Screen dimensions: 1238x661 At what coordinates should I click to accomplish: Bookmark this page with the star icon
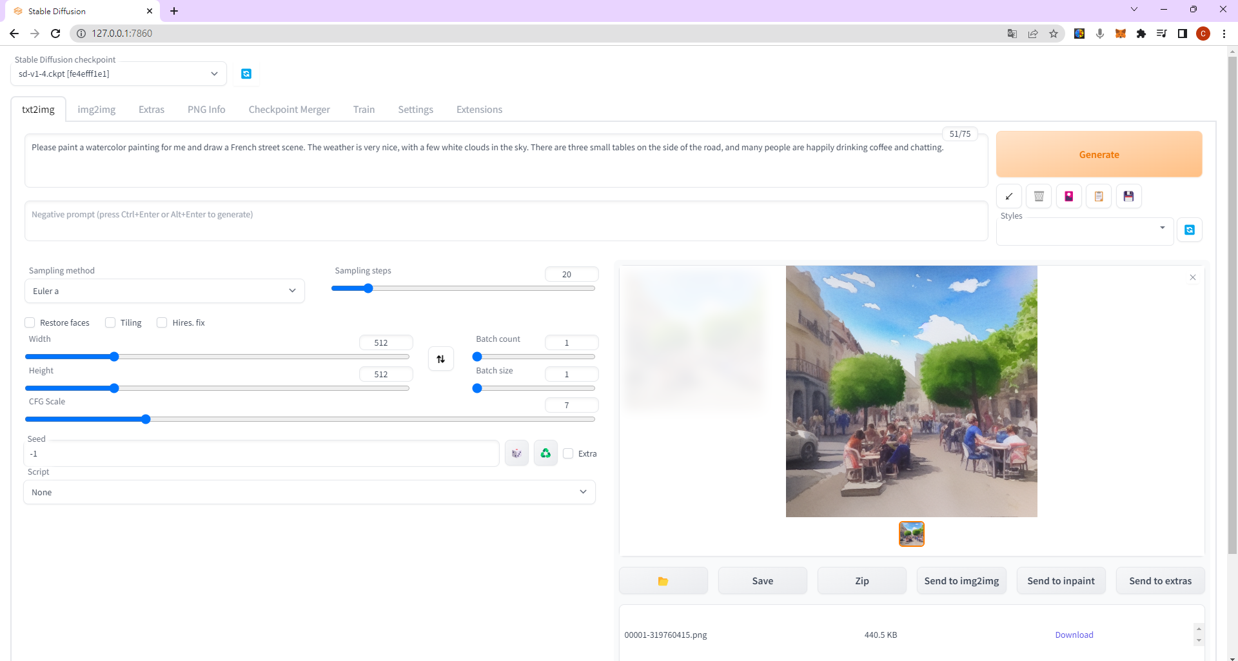[x=1054, y=34]
